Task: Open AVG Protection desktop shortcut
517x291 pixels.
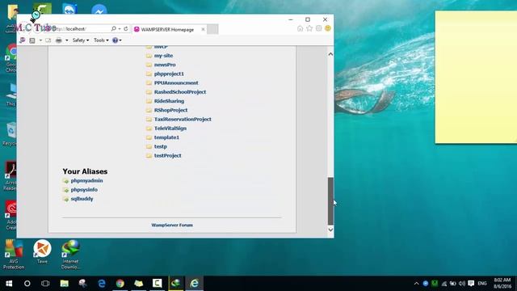Action: [14, 255]
